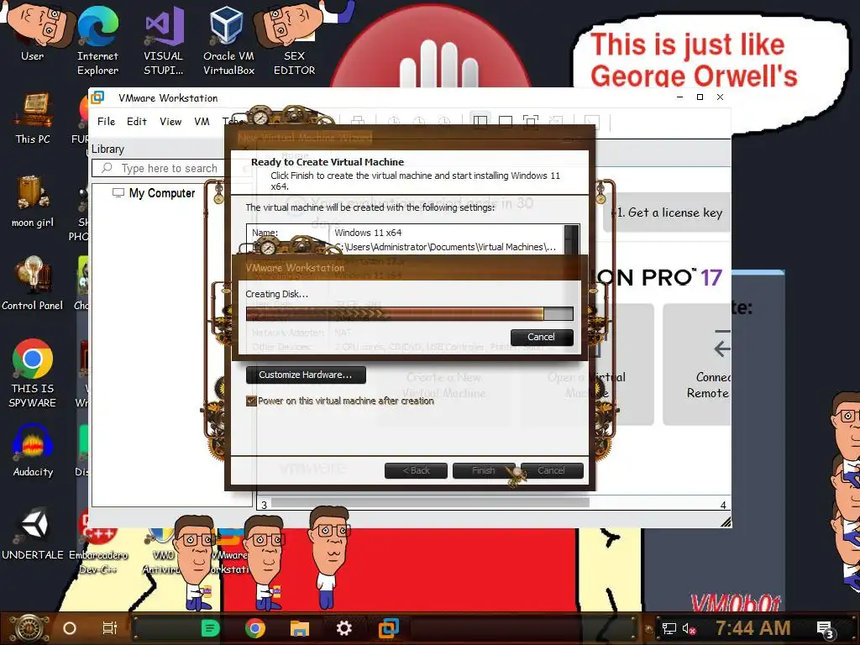Viewport: 860px width, 645px height.
Task: Open Oracle VM VirtualBox desktop icon
Action: coord(228,39)
